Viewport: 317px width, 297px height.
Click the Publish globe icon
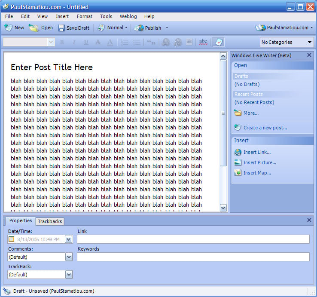pyautogui.click(x=139, y=28)
